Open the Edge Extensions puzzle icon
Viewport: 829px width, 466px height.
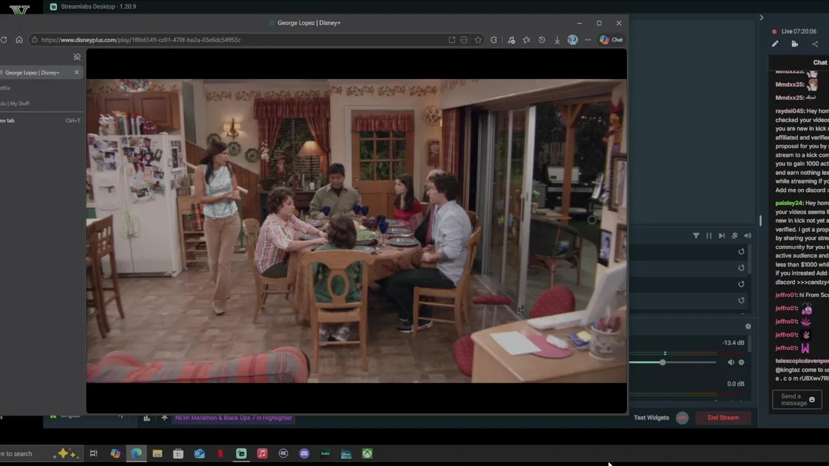tap(494, 39)
